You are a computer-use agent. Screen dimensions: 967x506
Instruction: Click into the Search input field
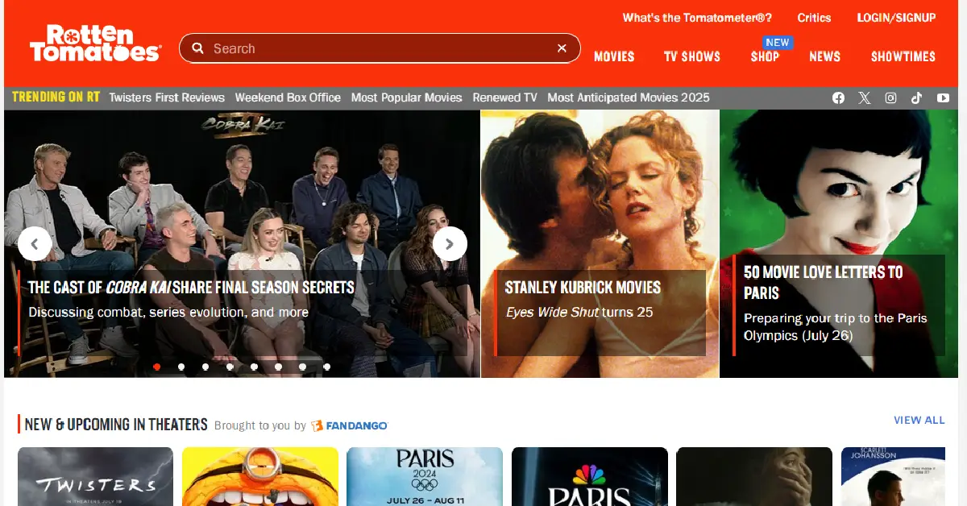pyautogui.click(x=379, y=48)
